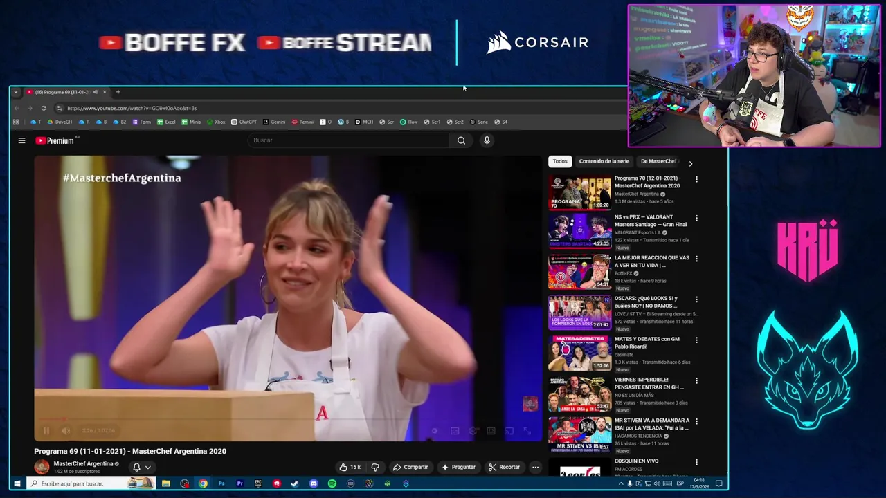886x498 pixels.
Task: Seek using the video progress bar
Action: click(x=288, y=419)
